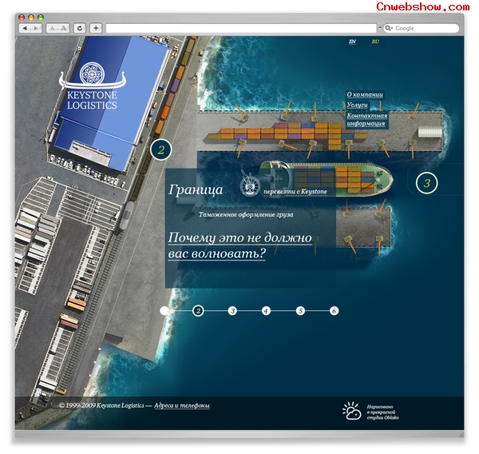
Task: Select step 5 in the timeline
Action: [300, 311]
